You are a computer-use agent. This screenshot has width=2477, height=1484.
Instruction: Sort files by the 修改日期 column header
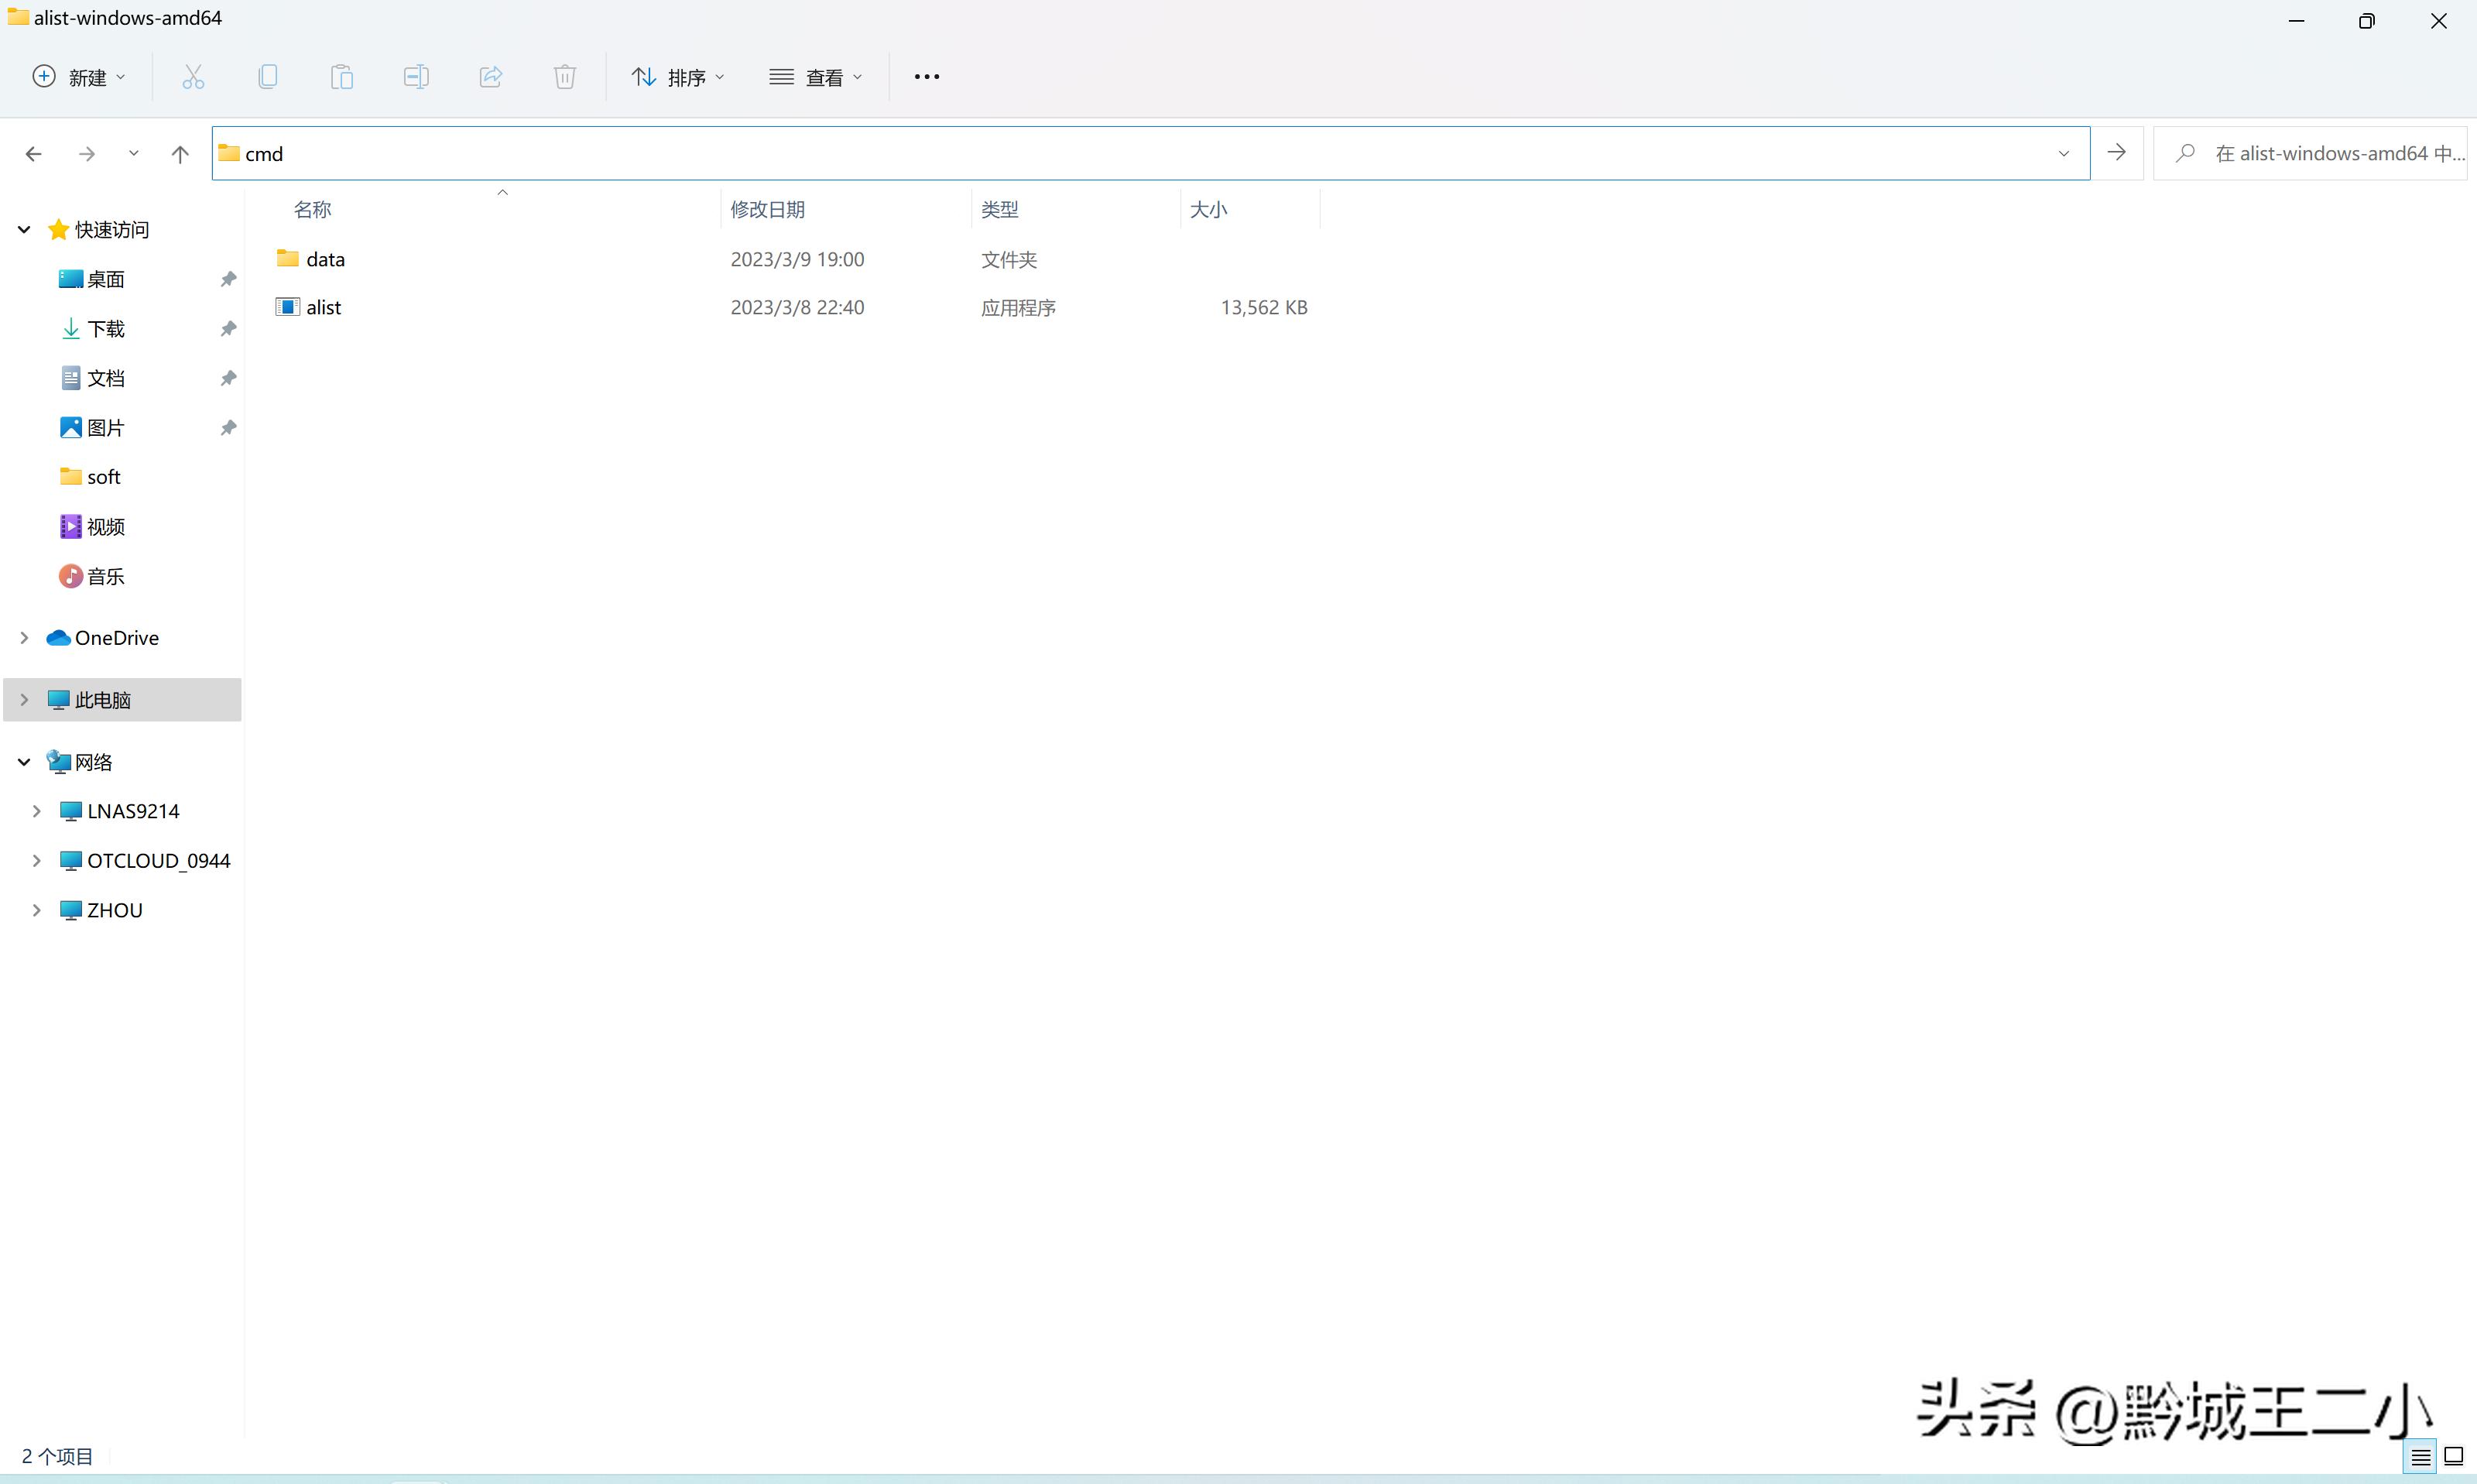tap(768, 208)
